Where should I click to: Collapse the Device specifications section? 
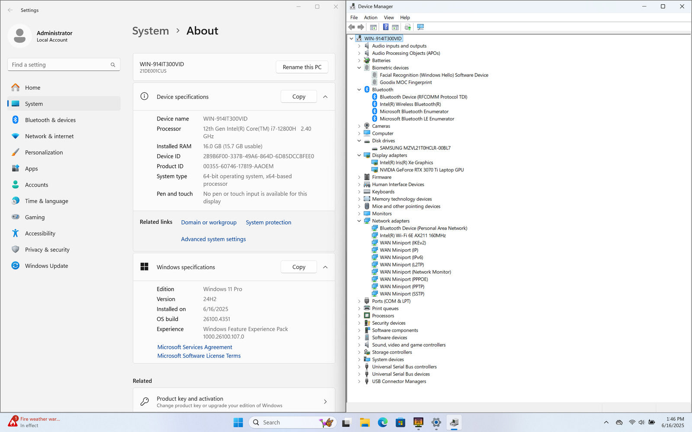(x=325, y=97)
